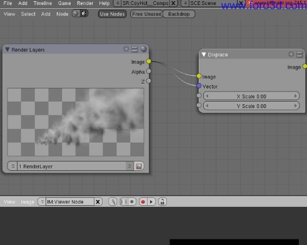Image resolution: width=307 pixels, height=245 pixels.
Task: Click Displace Image output socket
Action: [304, 67]
